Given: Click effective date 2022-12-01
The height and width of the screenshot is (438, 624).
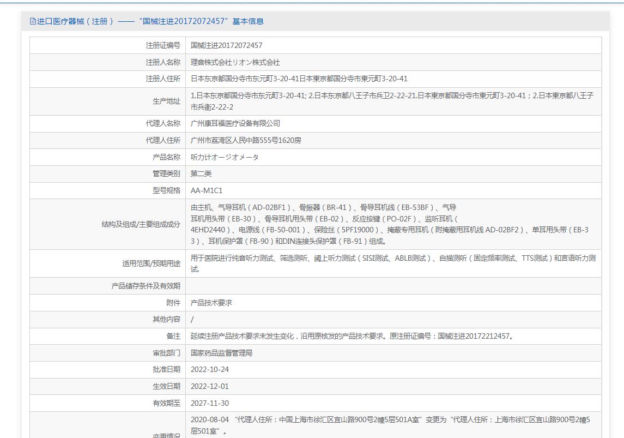Looking at the screenshot, I should 210,386.
